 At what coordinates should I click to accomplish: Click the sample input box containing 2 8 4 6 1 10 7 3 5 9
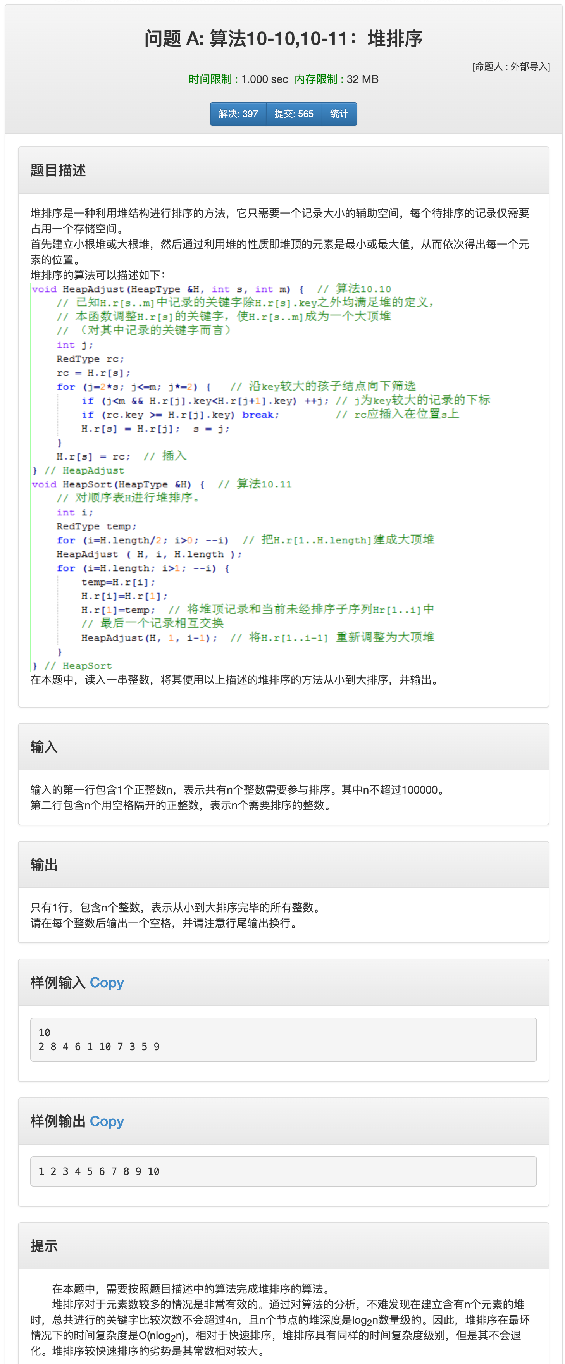[283, 1039]
